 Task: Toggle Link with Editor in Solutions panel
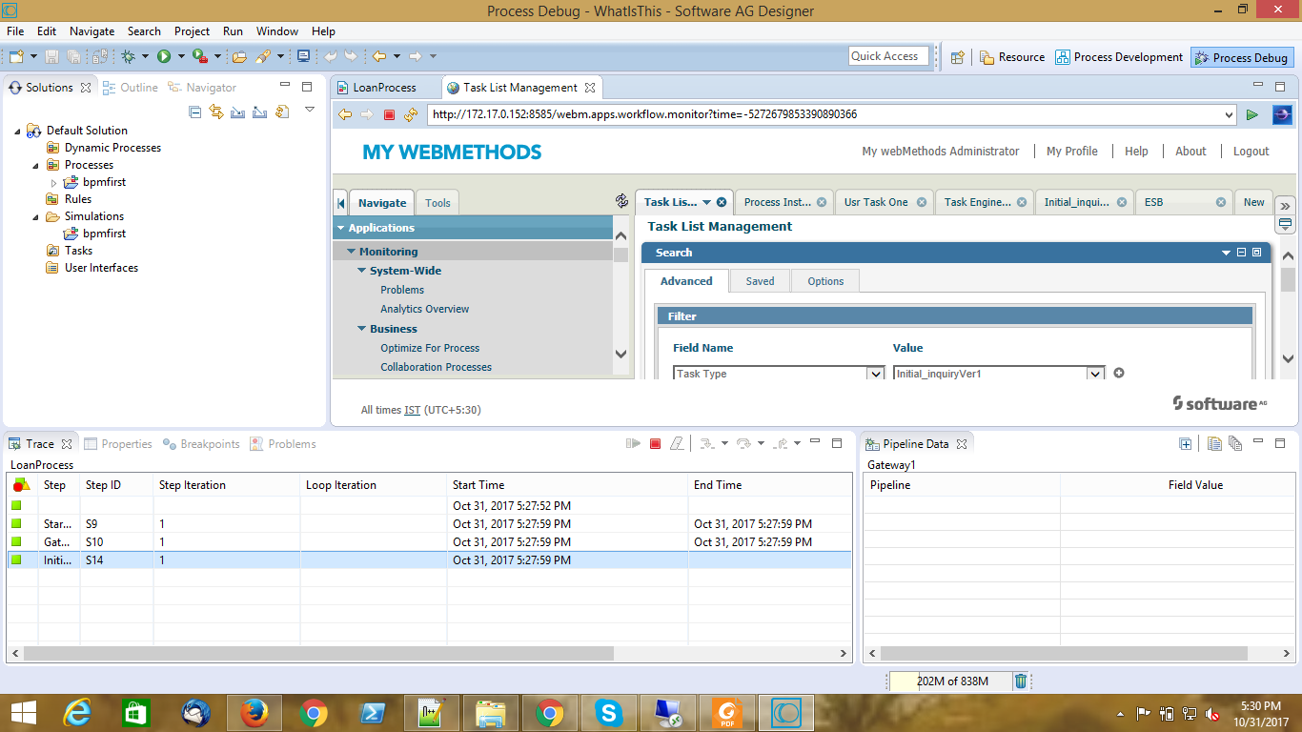(216, 112)
